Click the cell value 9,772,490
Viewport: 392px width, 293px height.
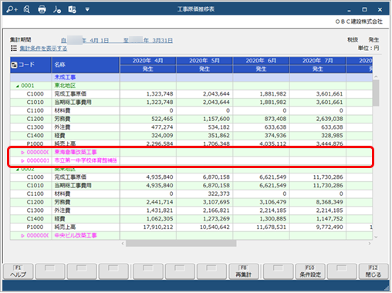[x=329, y=227]
